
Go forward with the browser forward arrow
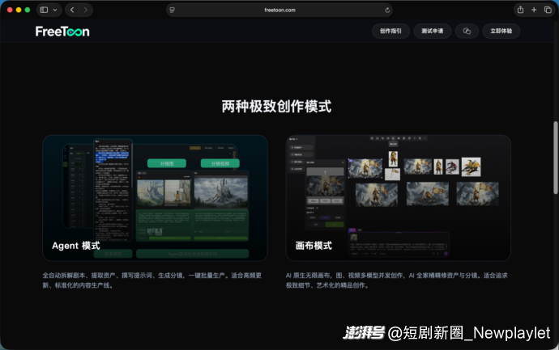pyautogui.click(x=86, y=10)
